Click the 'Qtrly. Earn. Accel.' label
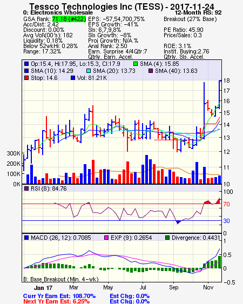The width and height of the screenshot is (243, 304). tap(111, 57)
